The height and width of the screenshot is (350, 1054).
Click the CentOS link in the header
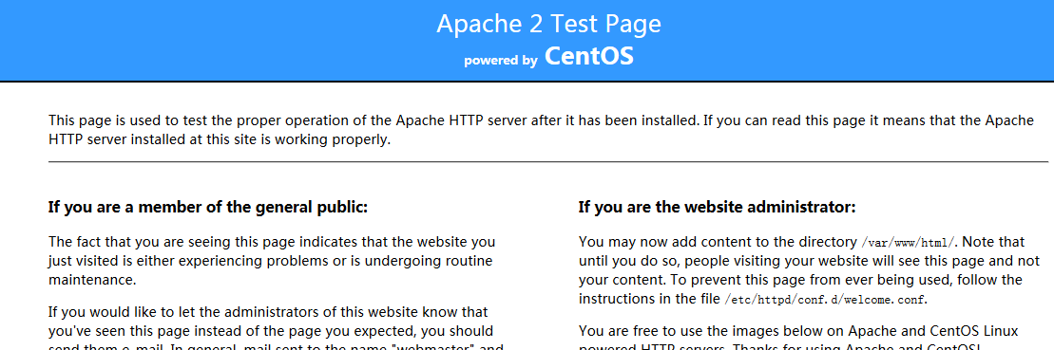(x=589, y=56)
